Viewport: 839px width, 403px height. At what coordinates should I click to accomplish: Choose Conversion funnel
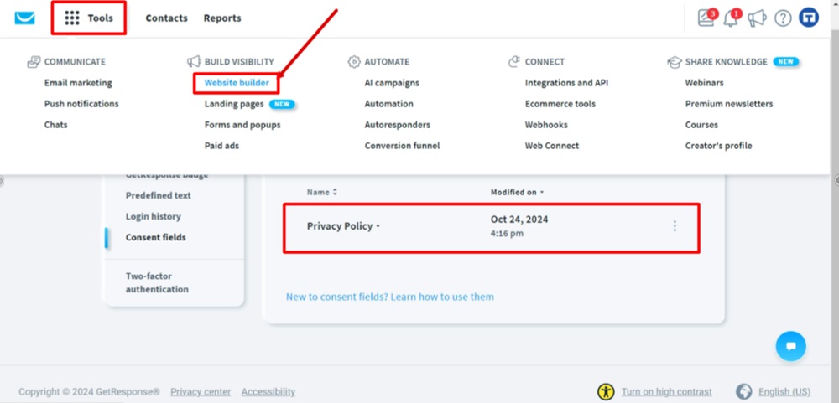[x=403, y=146]
